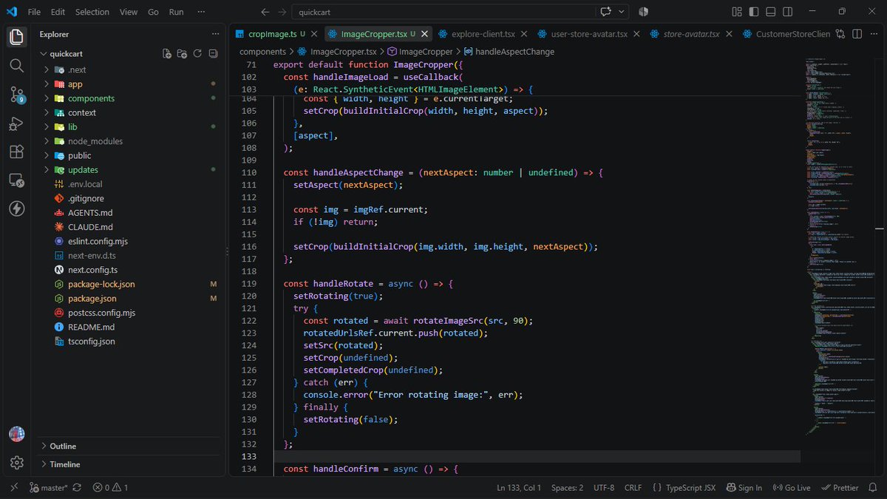Open the Accounts avatar menu
This screenshot has height=499, width=887.
pyautogui.click(x=16, y=434)
